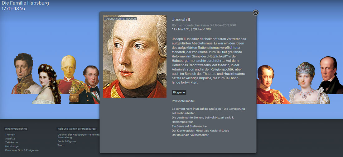Click 'Welt und Welten der Habsburger' heading
Viewport: 343px width, 157px height.
[x=77, y=129]
